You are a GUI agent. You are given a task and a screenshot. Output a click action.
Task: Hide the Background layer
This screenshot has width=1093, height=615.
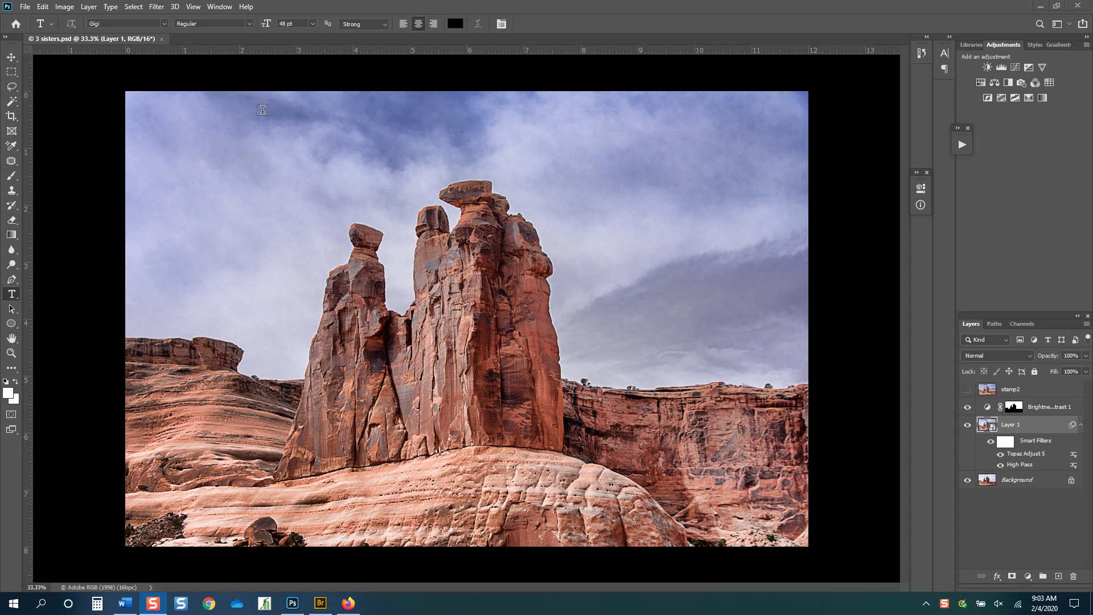click(967, 480)
